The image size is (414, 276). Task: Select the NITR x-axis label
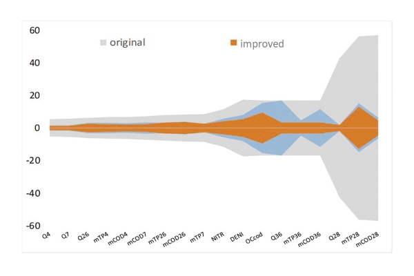[219, 237]
